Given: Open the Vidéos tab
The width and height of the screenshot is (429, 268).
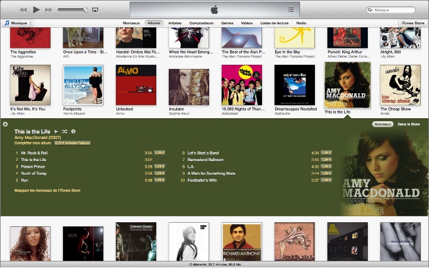Looking at the screenshot, I should tap(247, 23).
